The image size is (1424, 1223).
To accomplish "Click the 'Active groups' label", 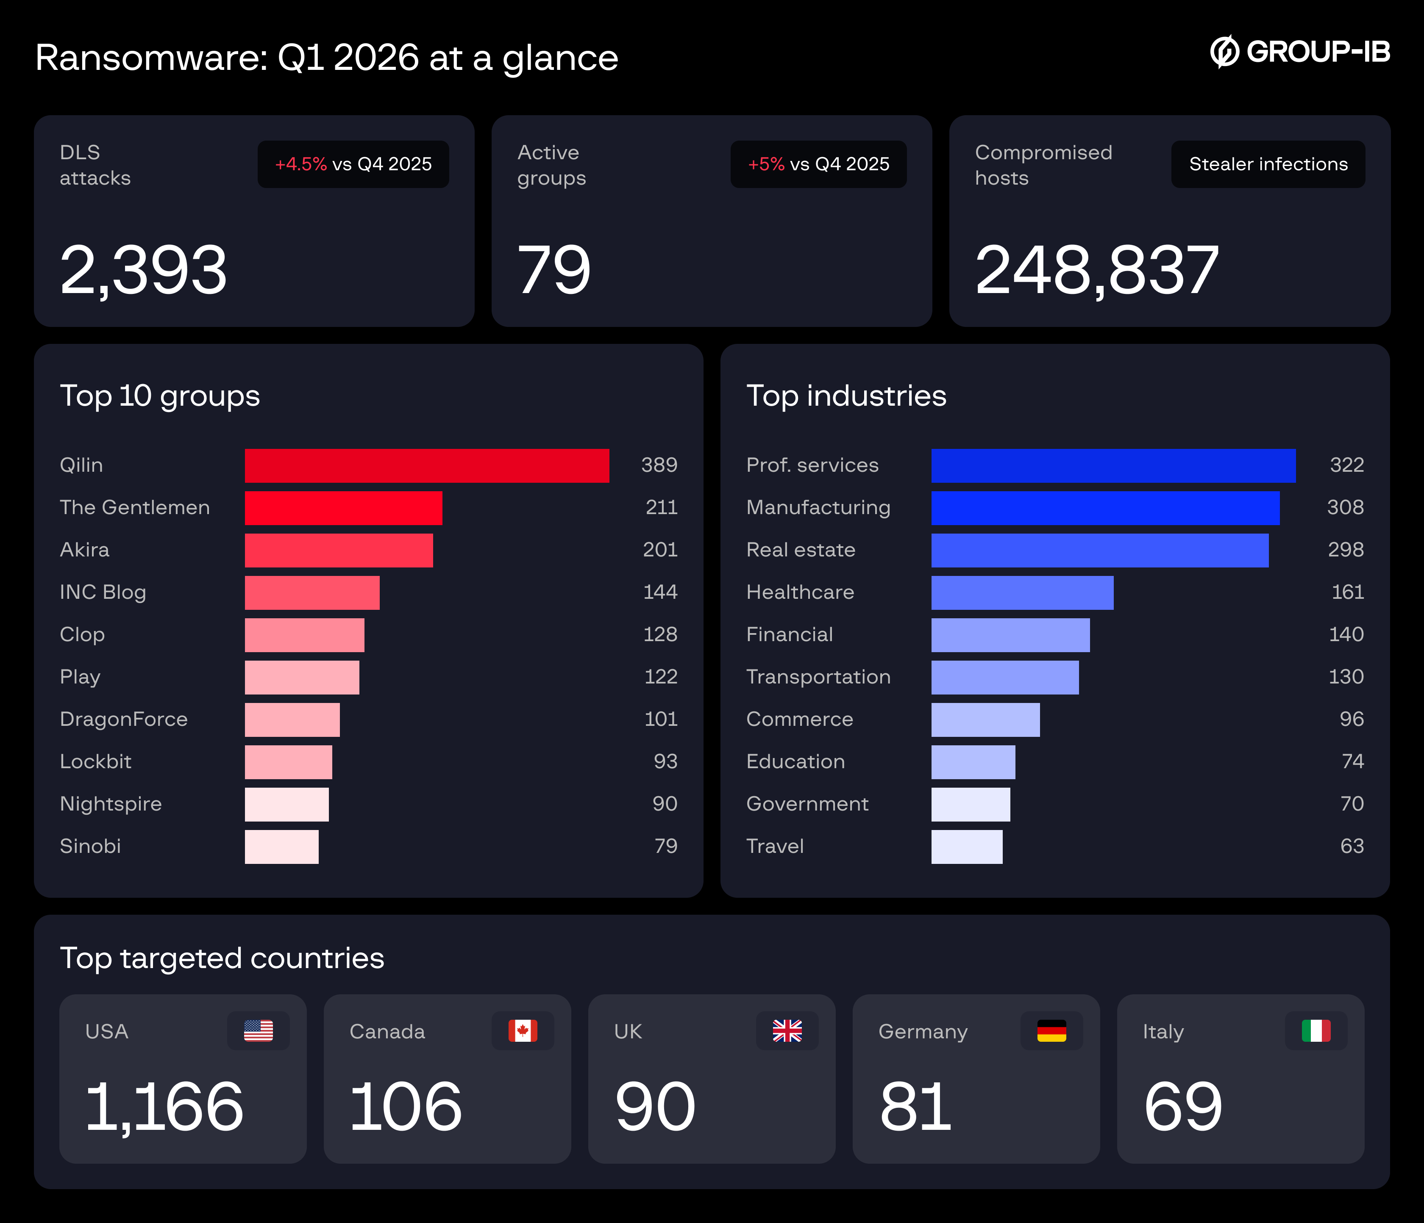I will pyautogui.click(x=551, y=166).
